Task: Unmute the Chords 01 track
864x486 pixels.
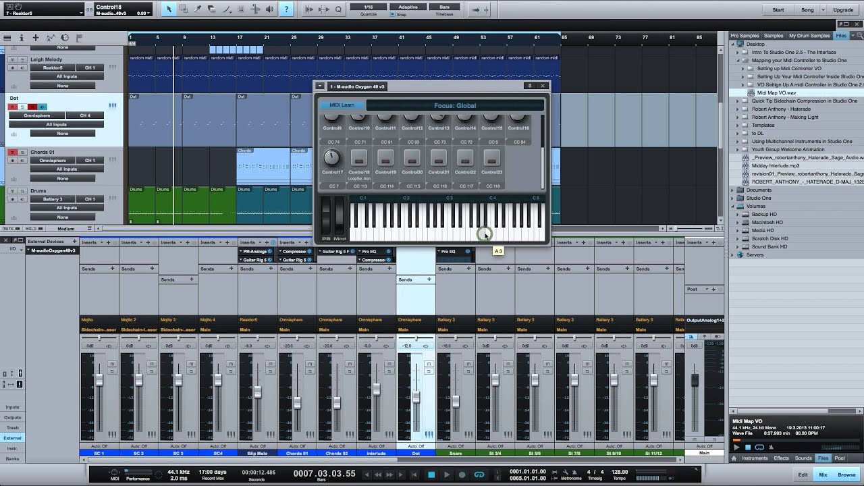Action: point(12,153)
